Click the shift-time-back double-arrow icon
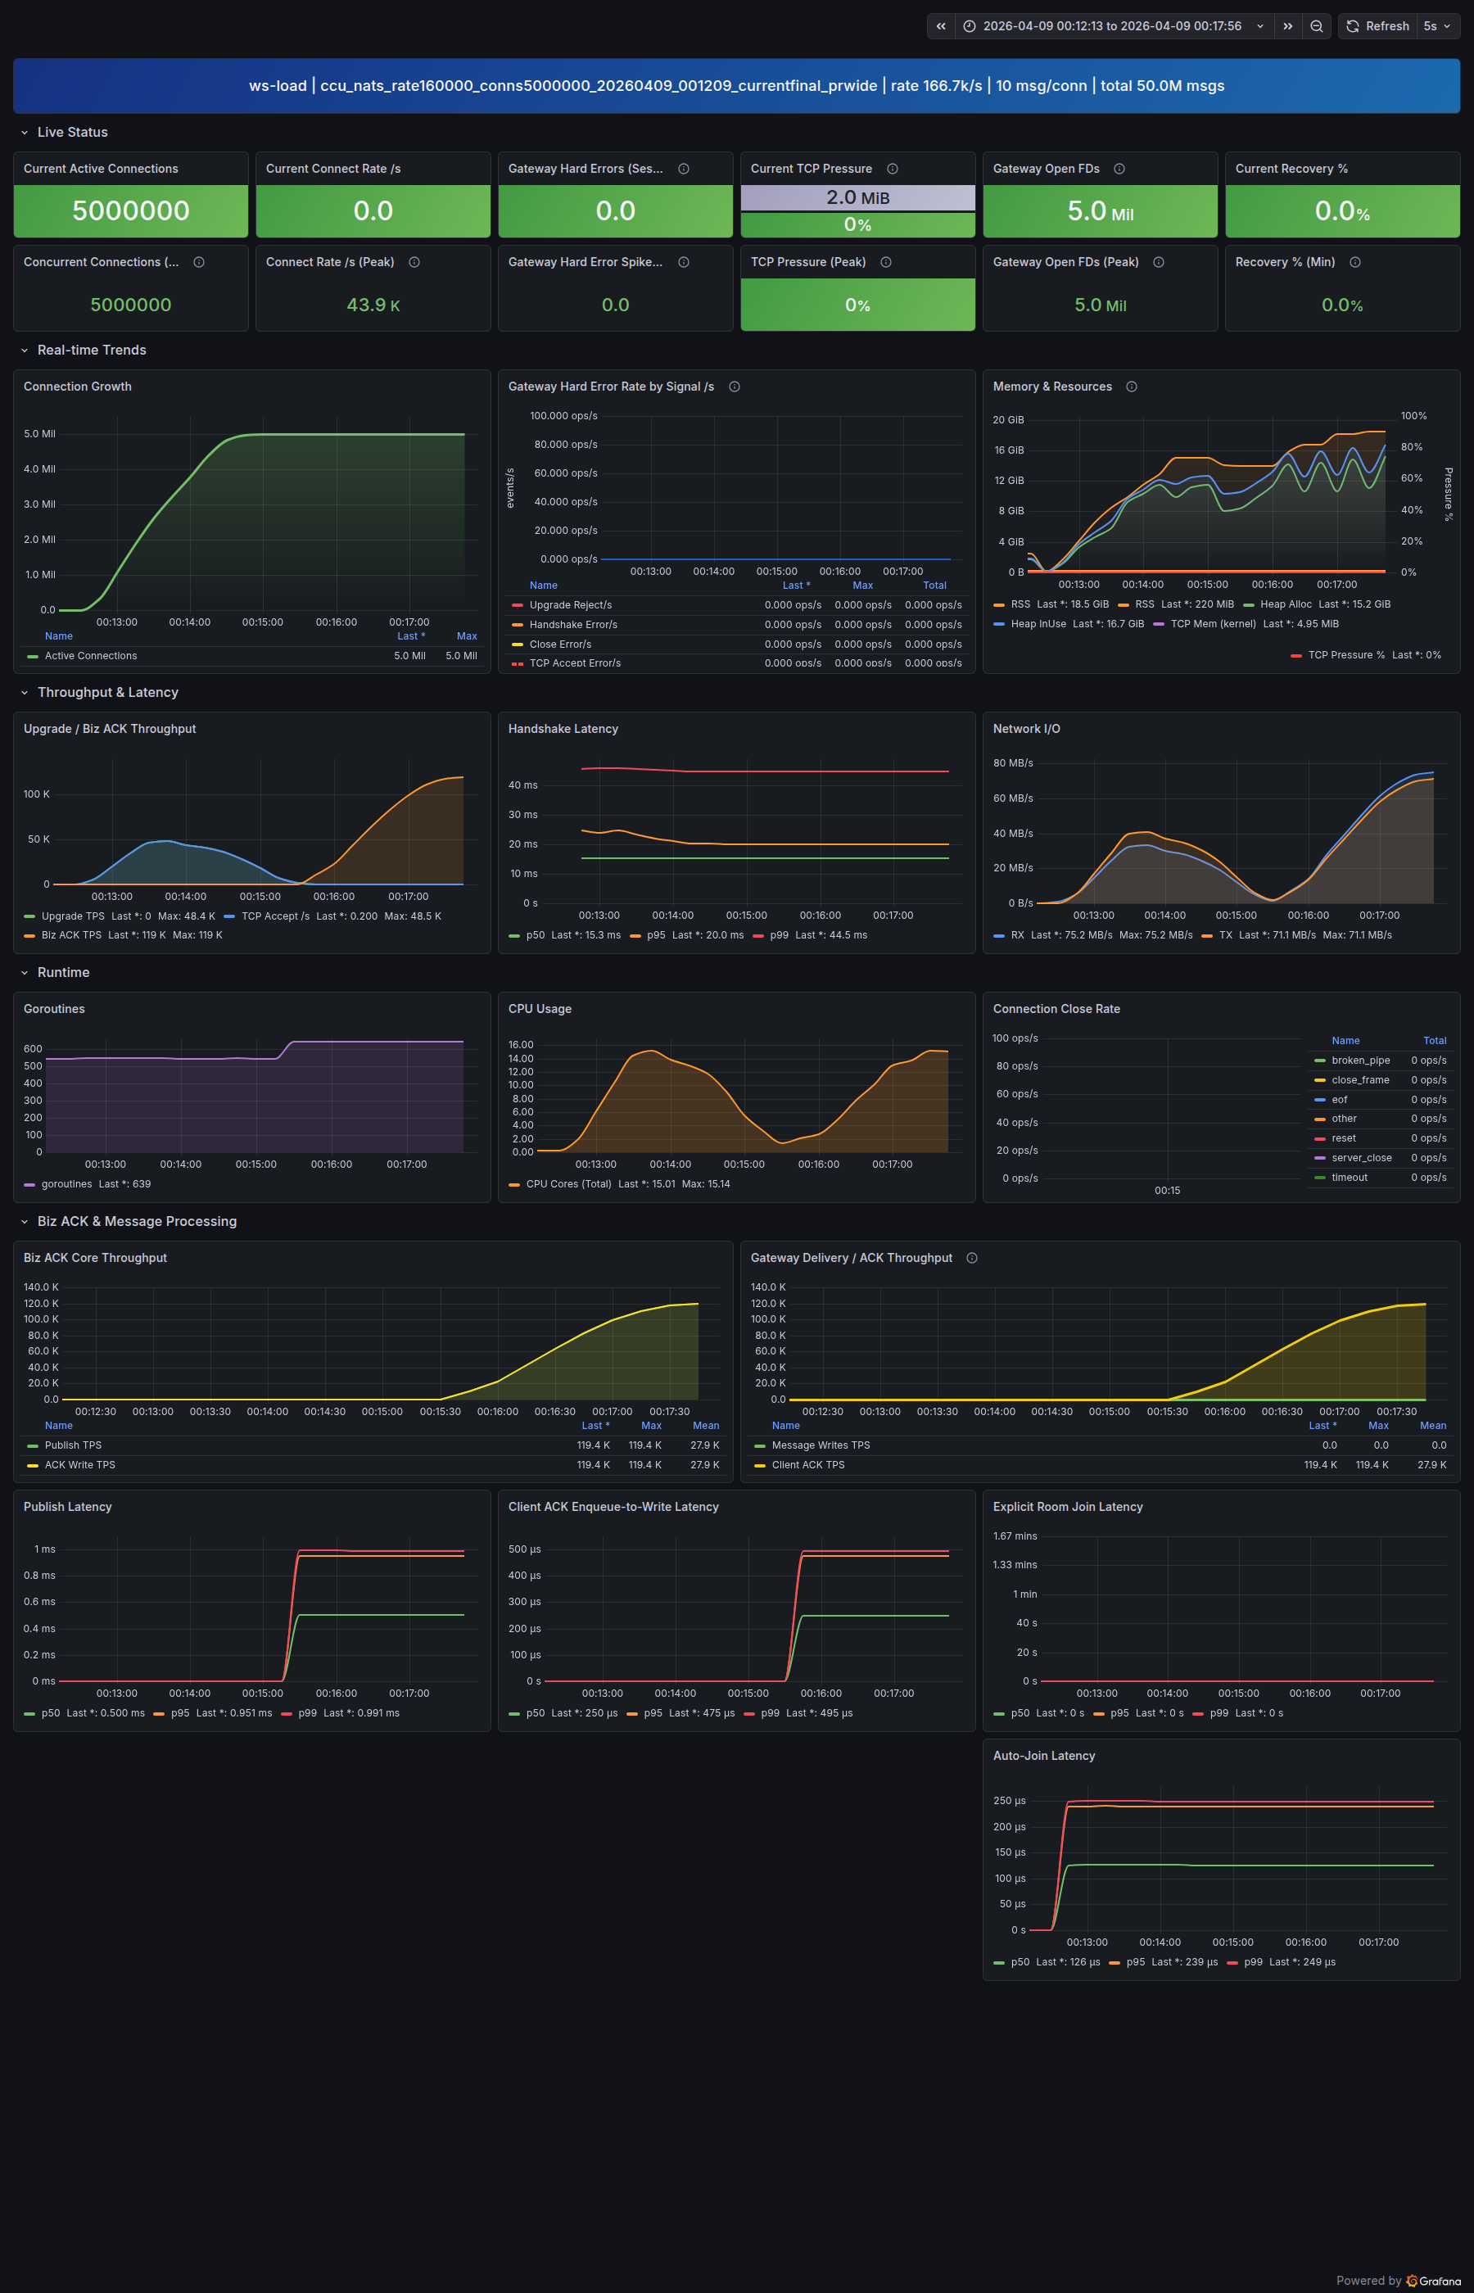This screenshot has height=2293, width=1474. [941, 26]
